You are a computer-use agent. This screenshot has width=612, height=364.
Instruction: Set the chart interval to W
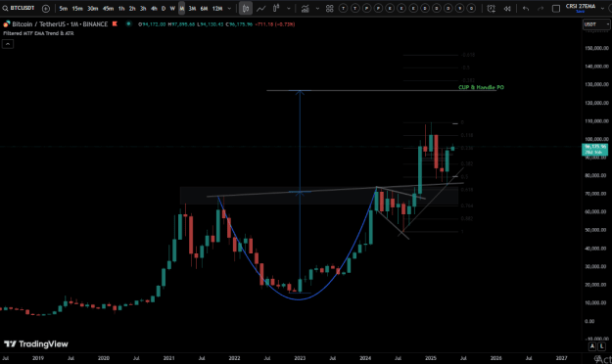coord(172,8)
